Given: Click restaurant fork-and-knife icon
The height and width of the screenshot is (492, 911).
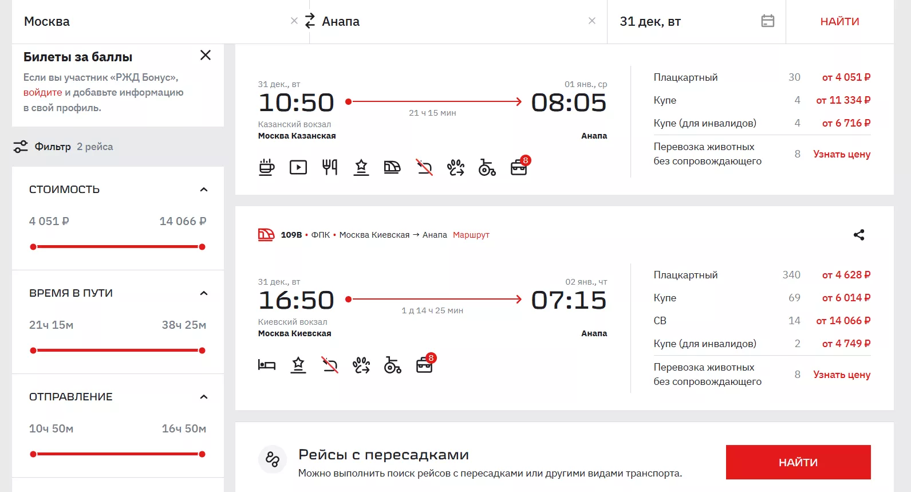Looking at the screenshot, I should click(330, 167).
